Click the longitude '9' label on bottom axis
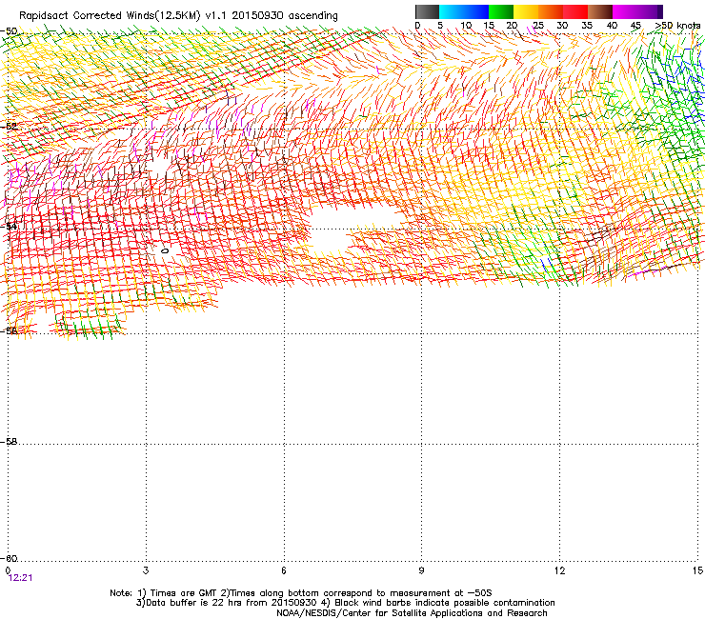Image resolution: width=705 pixels, height=619 pixels. pyautogui.click(x=421, y=570)
